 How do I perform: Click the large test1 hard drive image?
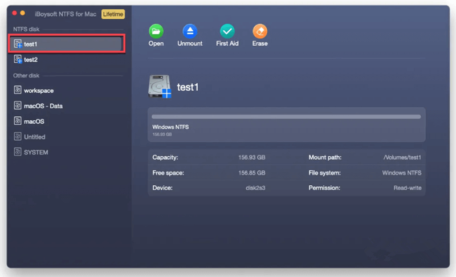[160, 86]
